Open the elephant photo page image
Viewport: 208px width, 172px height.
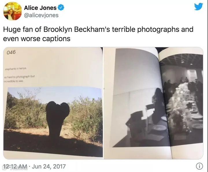coord(53,103)
